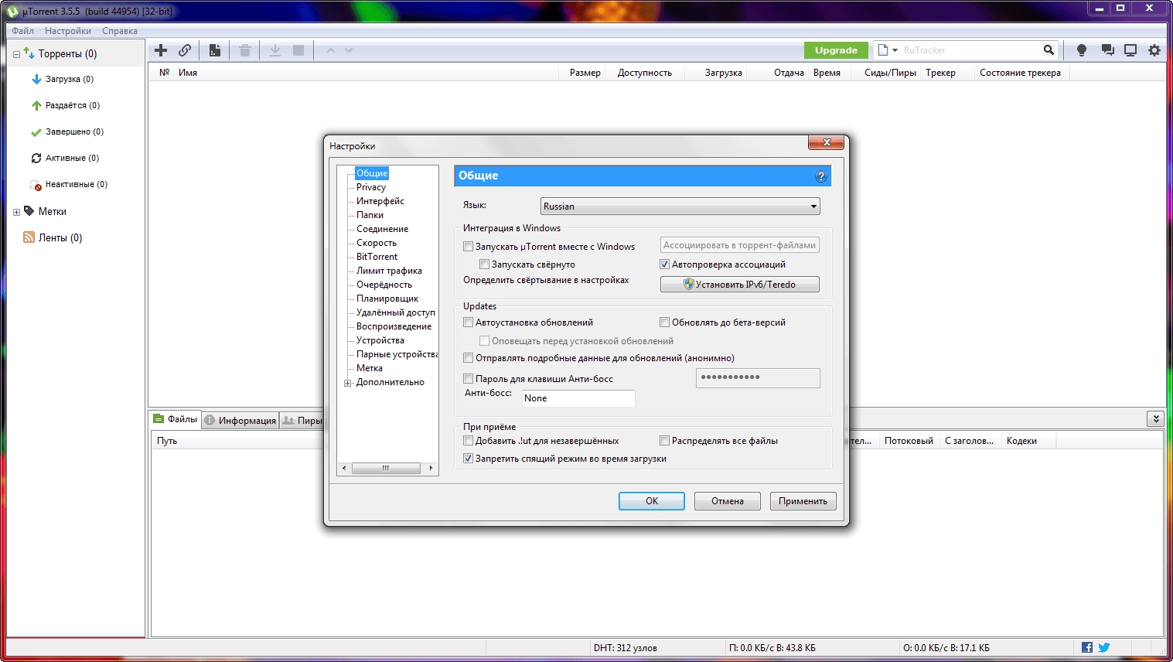1173x662 pixels.
Task: Click the RuTracker search input field
Action: (x=970, y=50)
